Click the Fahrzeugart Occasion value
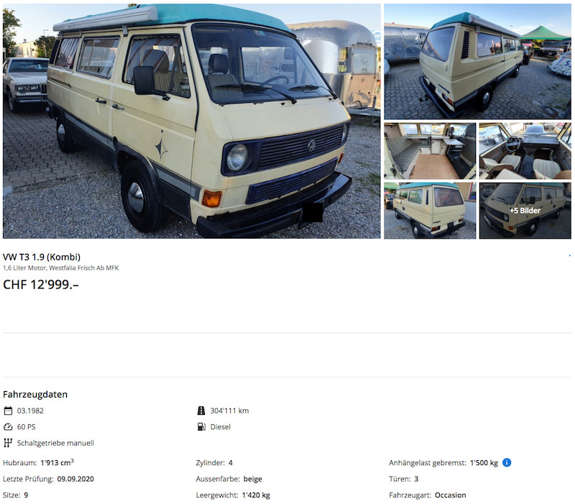Viewport: 575px width, 504px height. pyautogui.click(x=451, y=495)
